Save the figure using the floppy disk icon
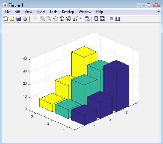163x144 pixels. point(18,19)
